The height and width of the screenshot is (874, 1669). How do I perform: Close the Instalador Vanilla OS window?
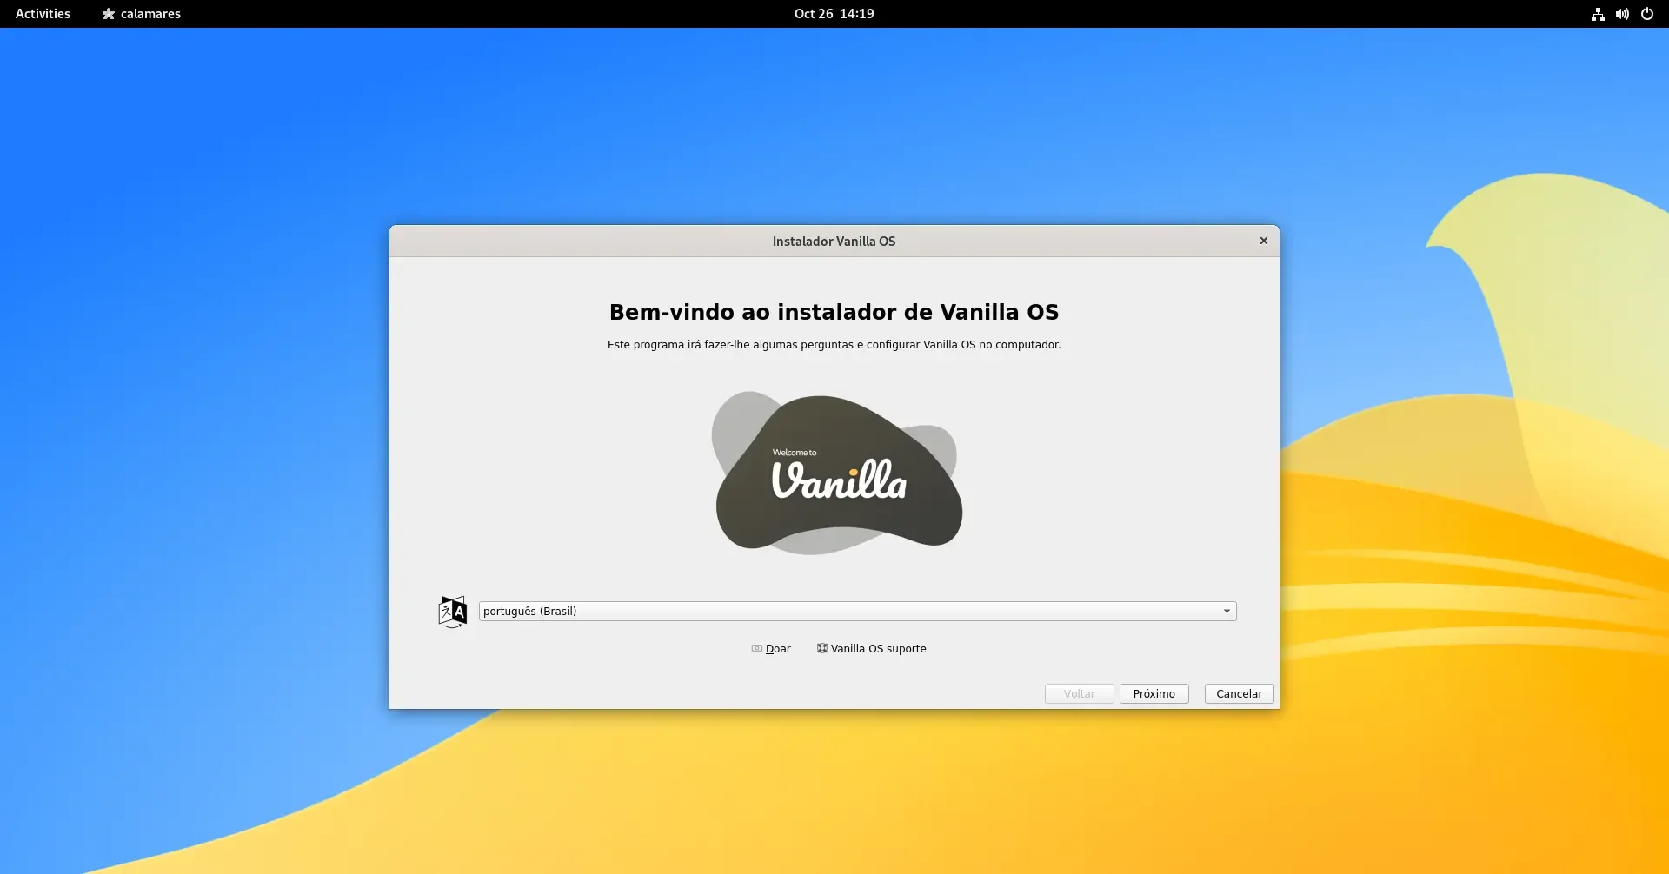tap(1263, 241)
